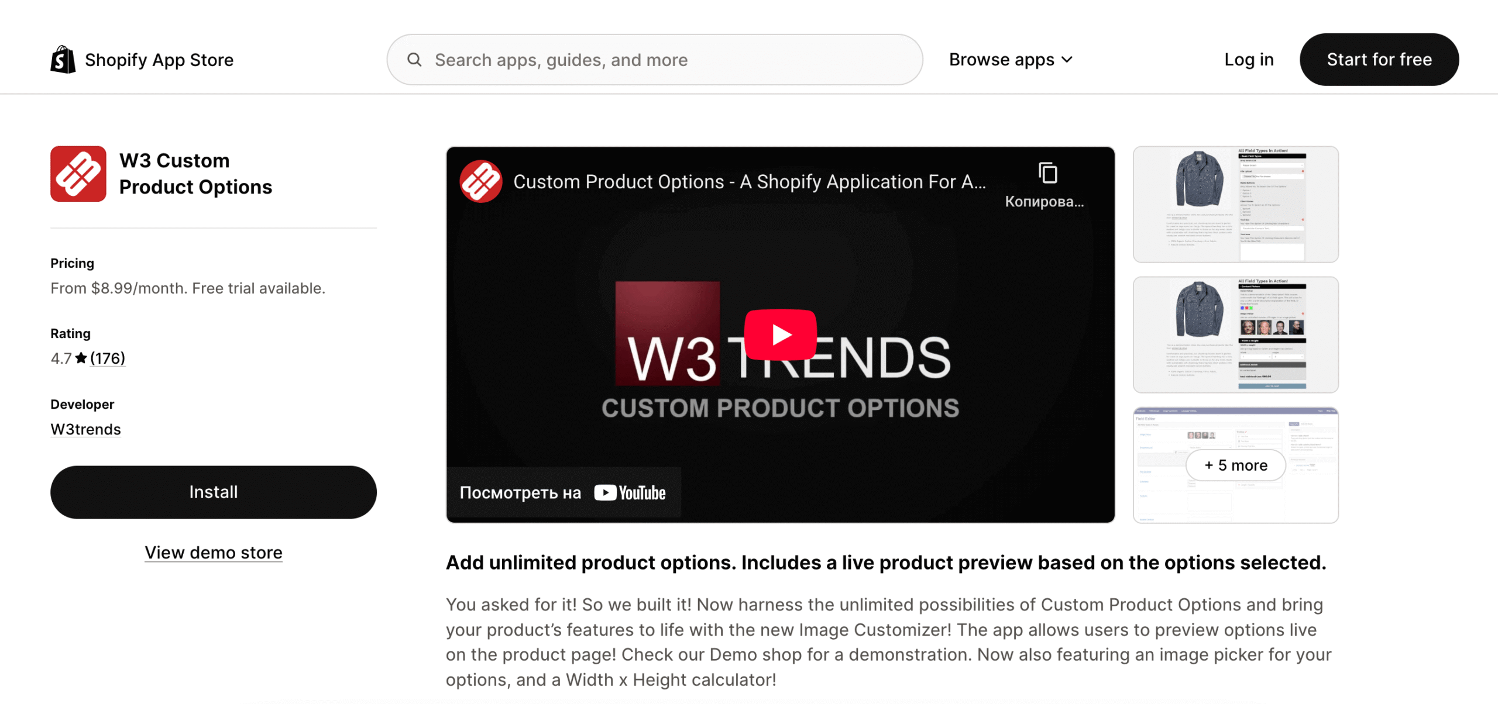The height and width of the screenshot is (704, 1498).
Task: Play the YouTube video preview
Action: (x=780, y=334)
